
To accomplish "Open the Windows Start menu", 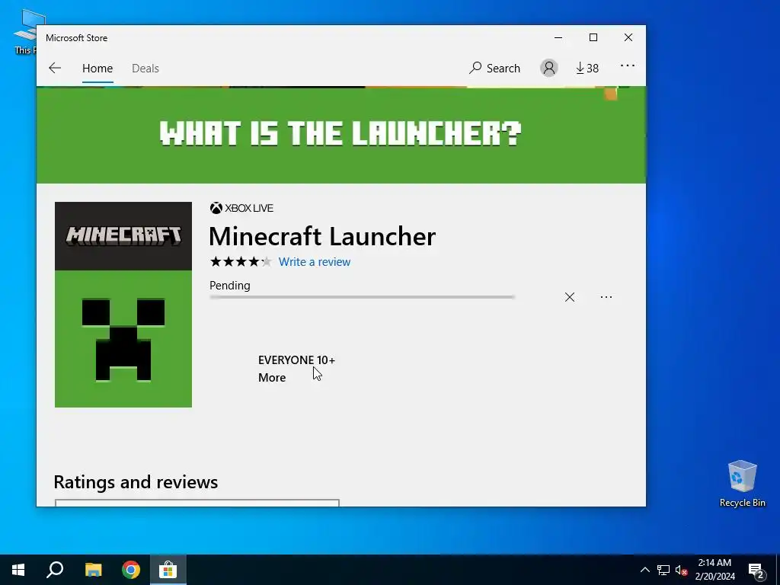I will point(18,570).
